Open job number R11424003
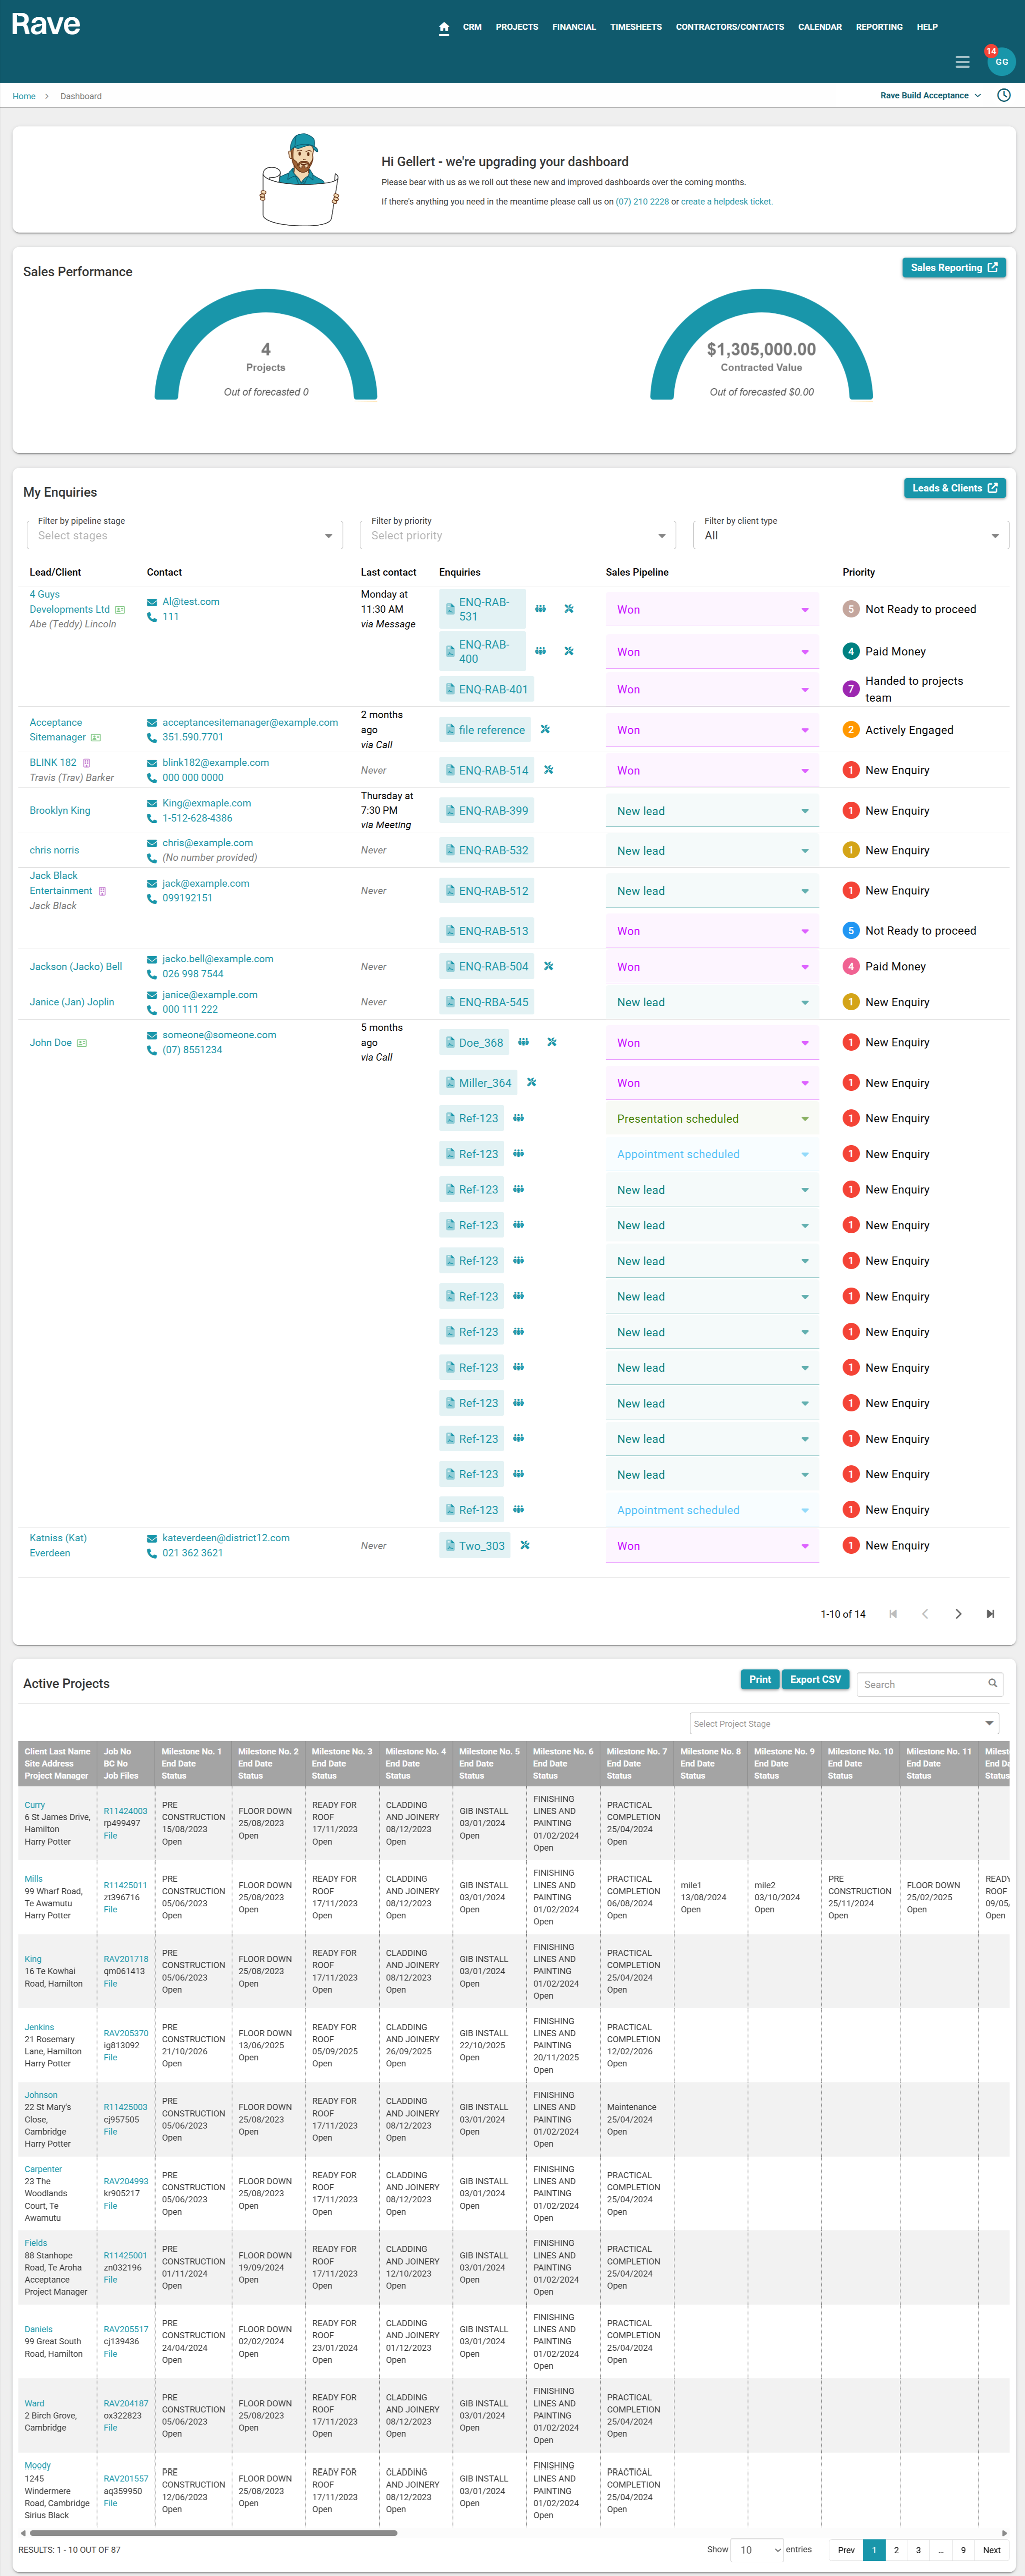 click(x=125, y=1811)
